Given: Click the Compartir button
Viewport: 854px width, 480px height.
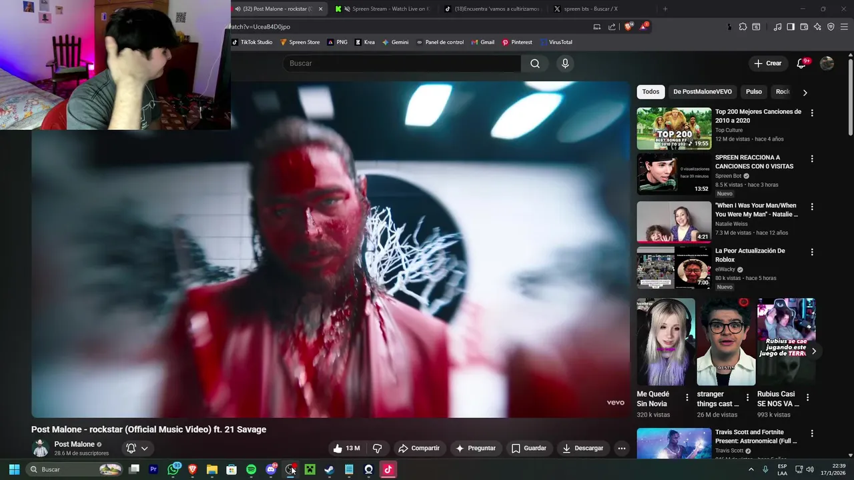Looking at the screenshot, I should pyautogui.click(x=418, y=448).
